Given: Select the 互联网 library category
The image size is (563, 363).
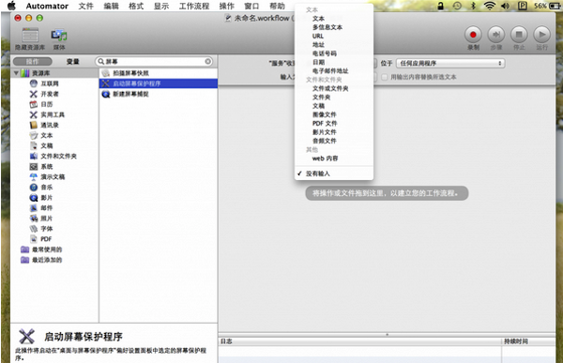Looking at the screenshot, I should point(49,83).
